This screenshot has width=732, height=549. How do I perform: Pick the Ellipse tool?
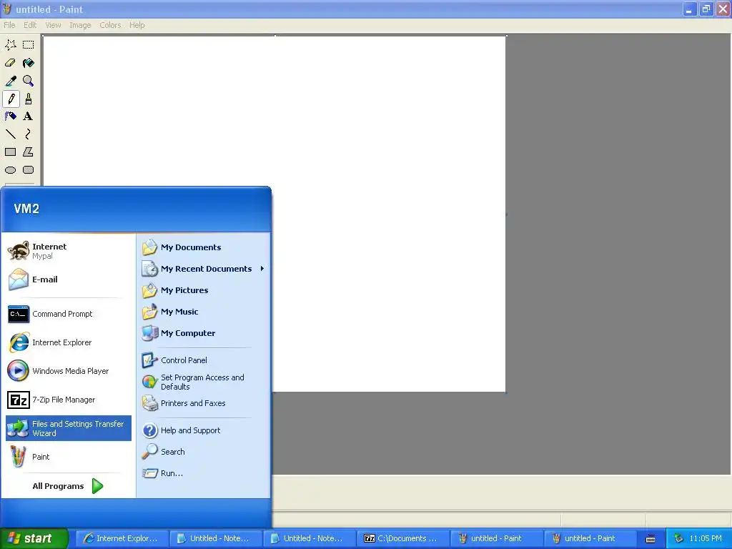(x=10, y=170)
